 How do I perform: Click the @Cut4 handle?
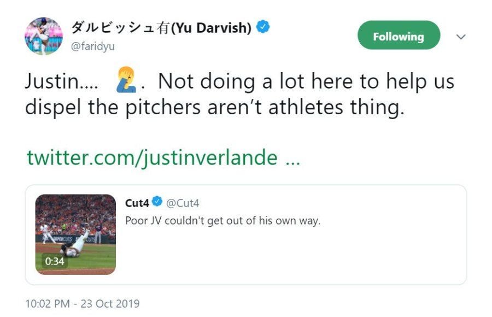point(182,203)
